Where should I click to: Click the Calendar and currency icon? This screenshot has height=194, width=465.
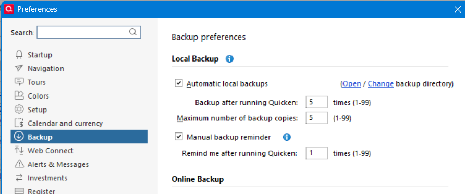click(19, 123)
